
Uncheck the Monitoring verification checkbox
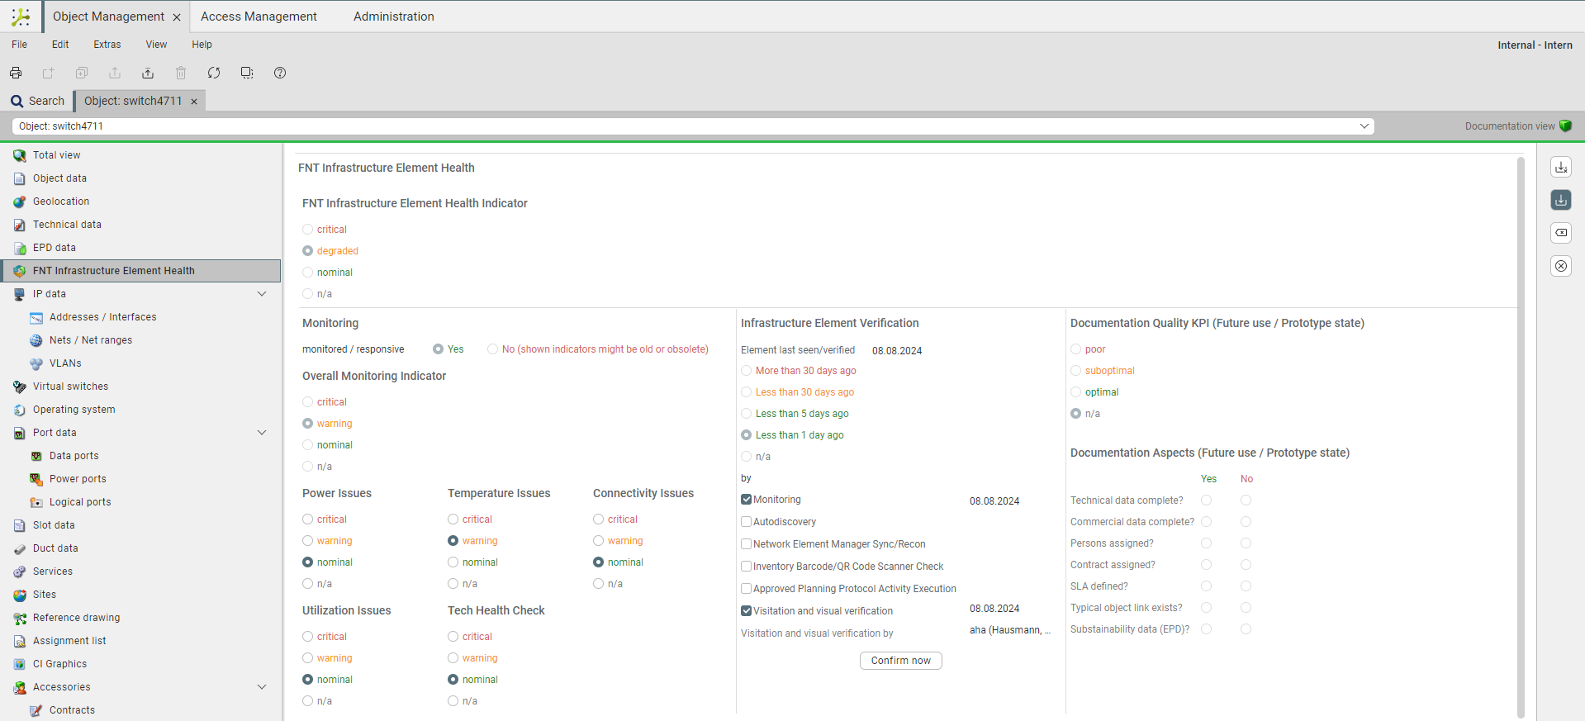click(747, 500)
